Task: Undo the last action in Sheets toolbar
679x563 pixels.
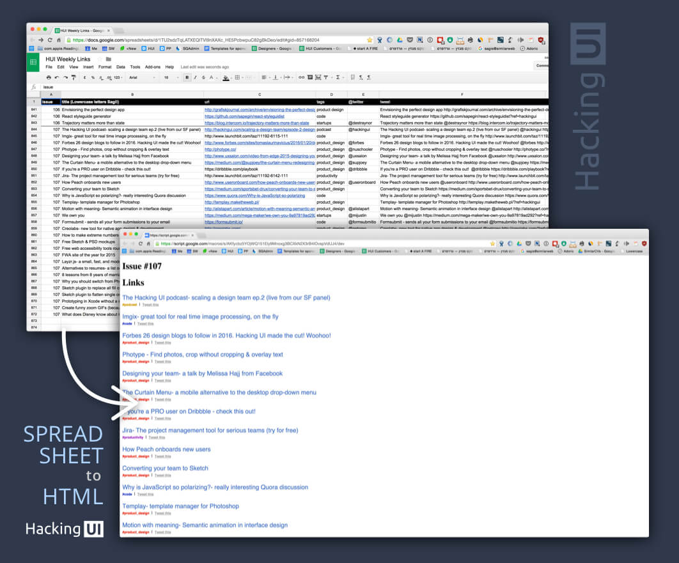Action: tap(57, 77)
